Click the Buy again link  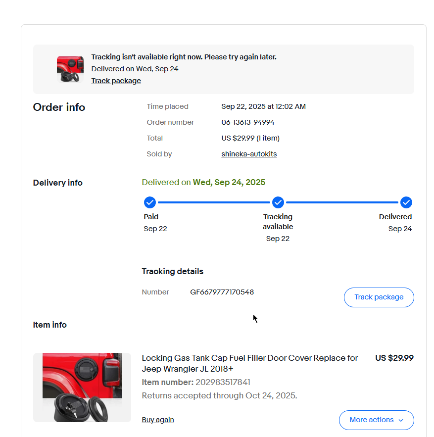(x=158, y=420)
